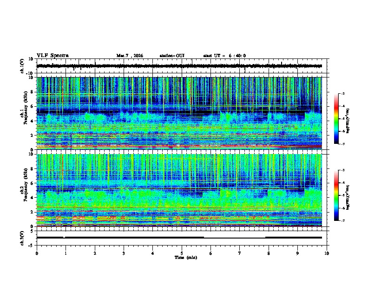Click the "8" kHz tick of ch.1 spectrogram
The width and height of the screenshot is (368, 284).
click(x=32, y=92)
